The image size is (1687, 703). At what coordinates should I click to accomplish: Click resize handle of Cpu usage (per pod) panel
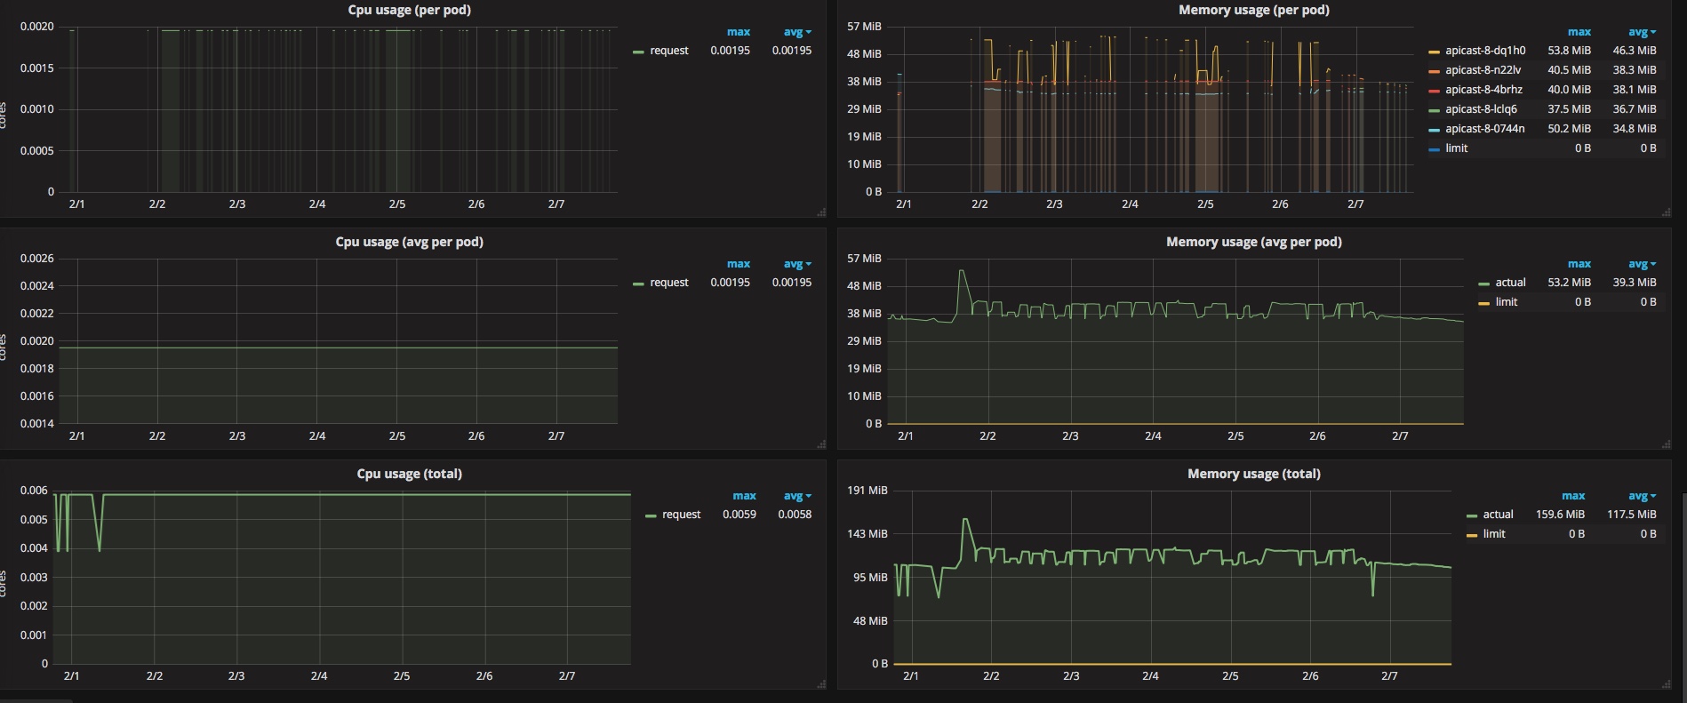point(821,212)
